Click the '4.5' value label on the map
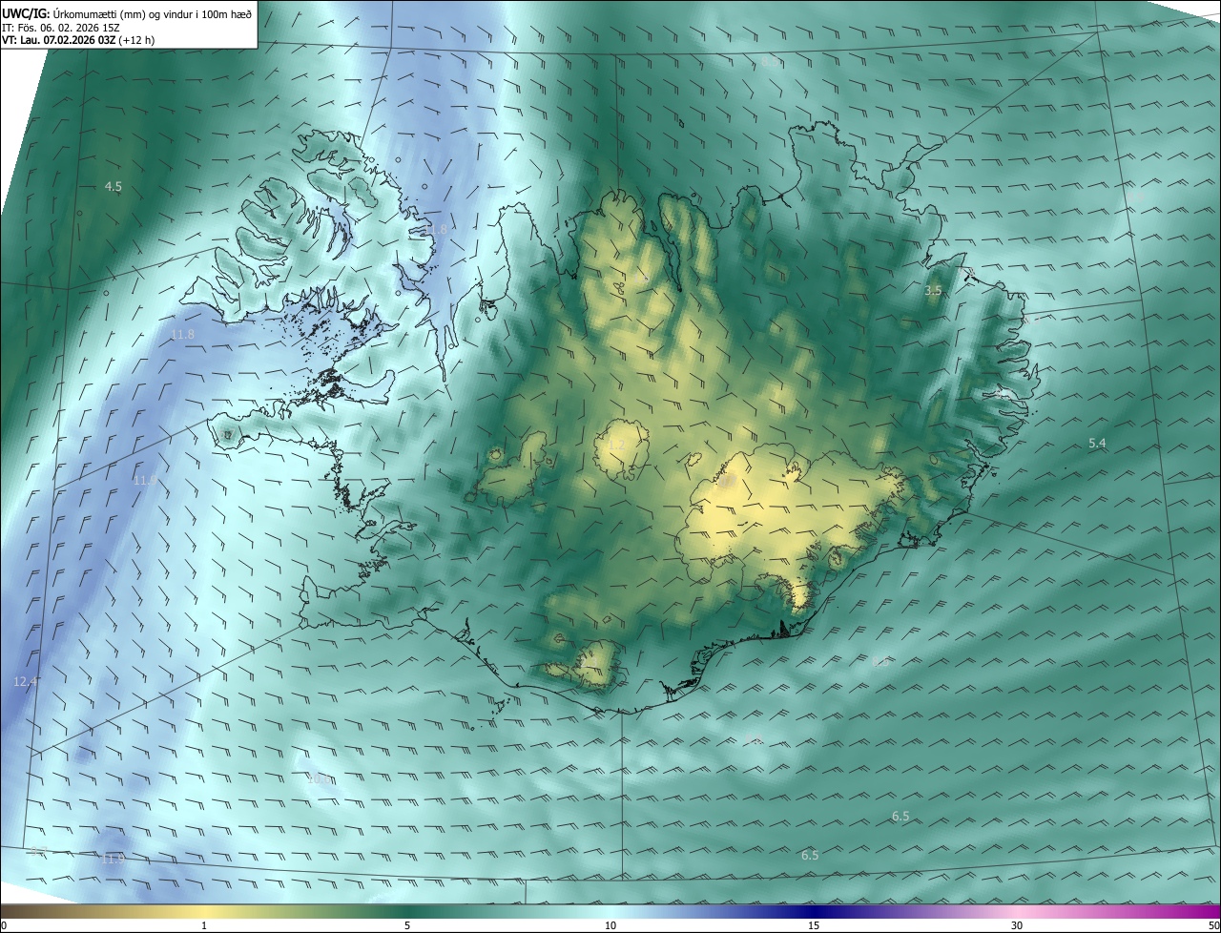This screenshot has width=1221, height=933. (x=114, y=187)
